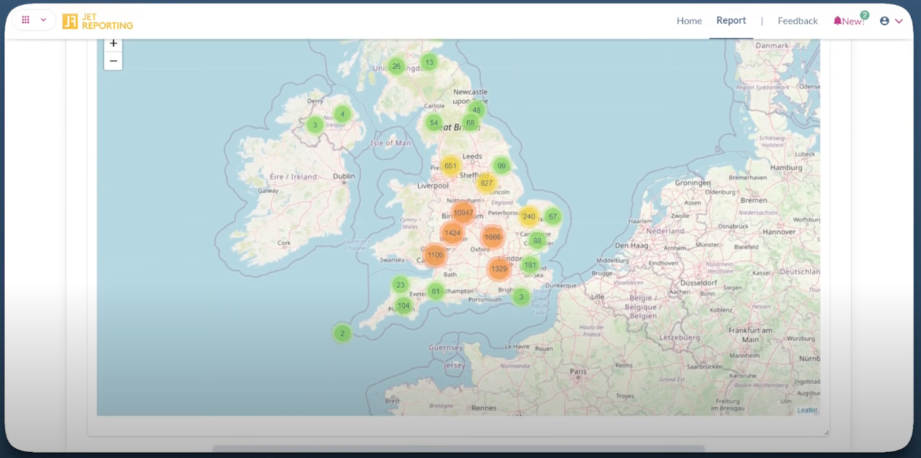921x458 pixels.
Task: Go to the Home page
Action: (689, 21)
